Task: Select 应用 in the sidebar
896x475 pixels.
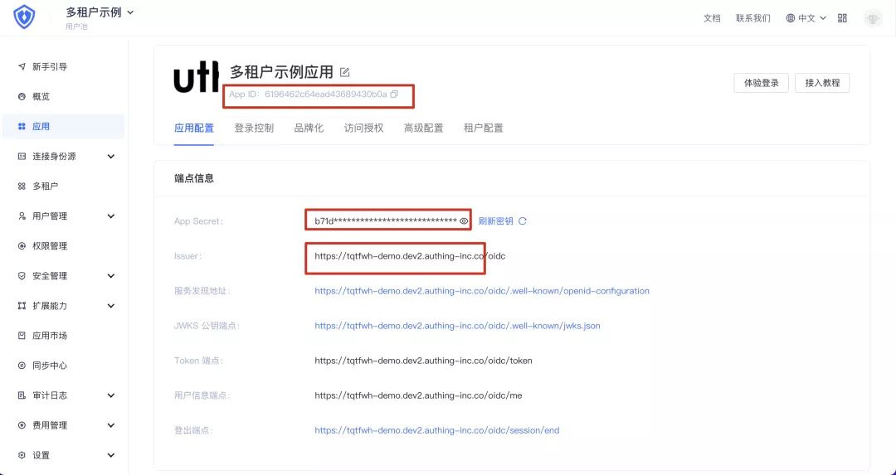Action: 63,126
